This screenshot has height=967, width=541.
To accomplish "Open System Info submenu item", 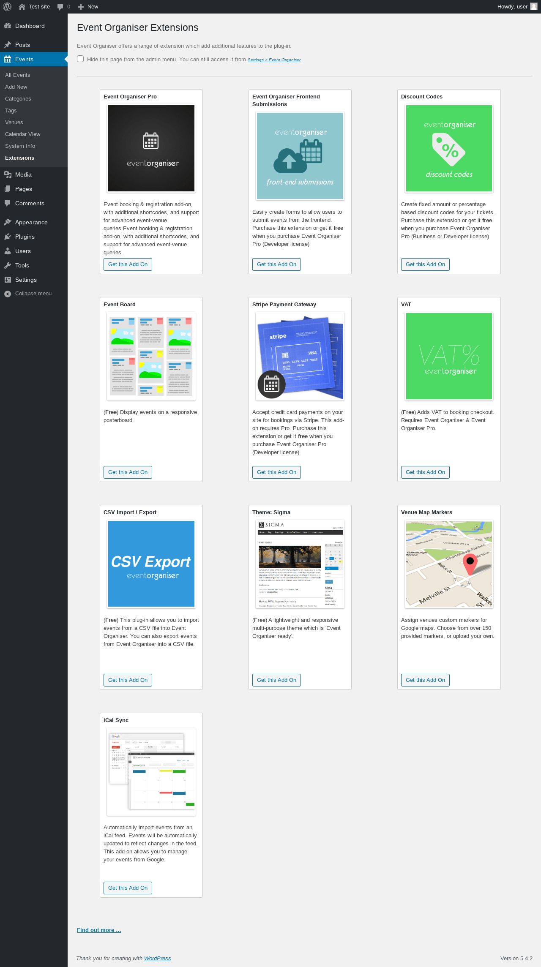I will pos(20,146).
